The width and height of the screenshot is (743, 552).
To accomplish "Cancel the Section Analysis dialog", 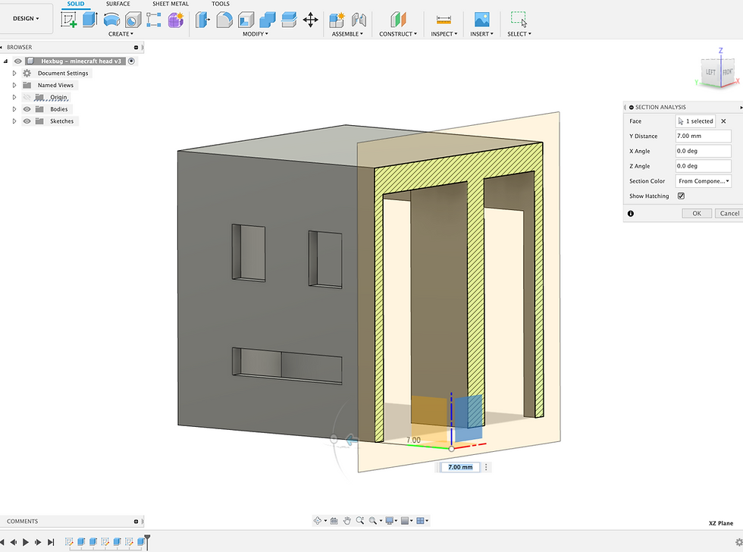I will pyautogui.click(x=727, y=213).
